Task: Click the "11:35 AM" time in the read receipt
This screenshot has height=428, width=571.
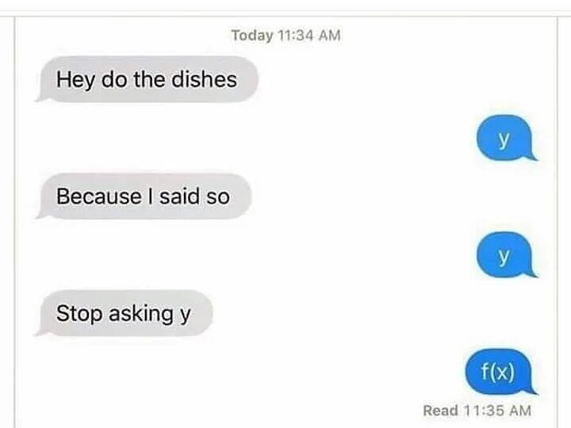Action: click(x=497, y=411)
